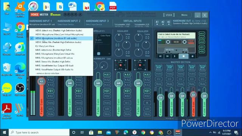Open File Explorer from taskbar
The image size is (242, 136).
100,133
